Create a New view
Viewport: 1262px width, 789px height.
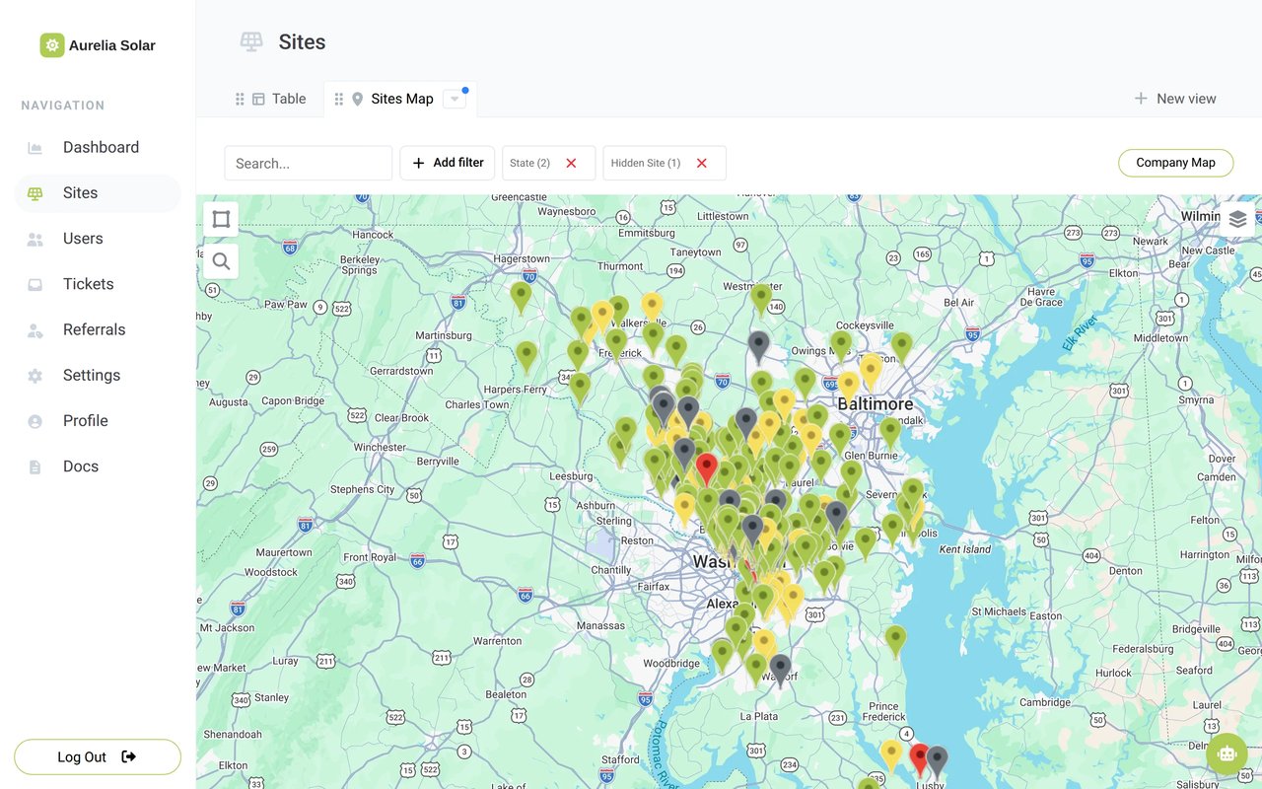click(1175, 99)
